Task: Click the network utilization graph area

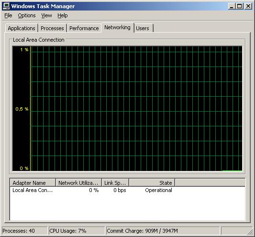Action: [x=127, y=108]
